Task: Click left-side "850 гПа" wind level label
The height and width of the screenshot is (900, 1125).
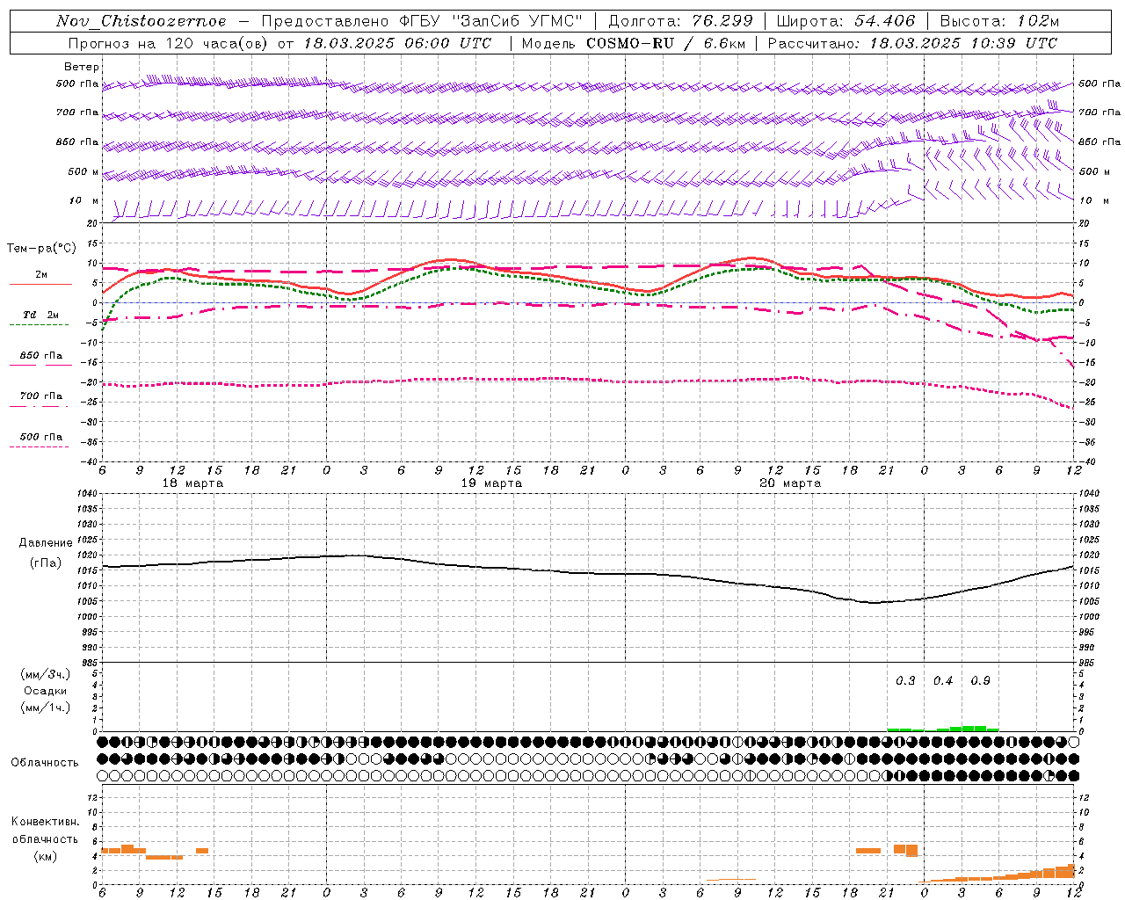Action: (x=77, y=142)
